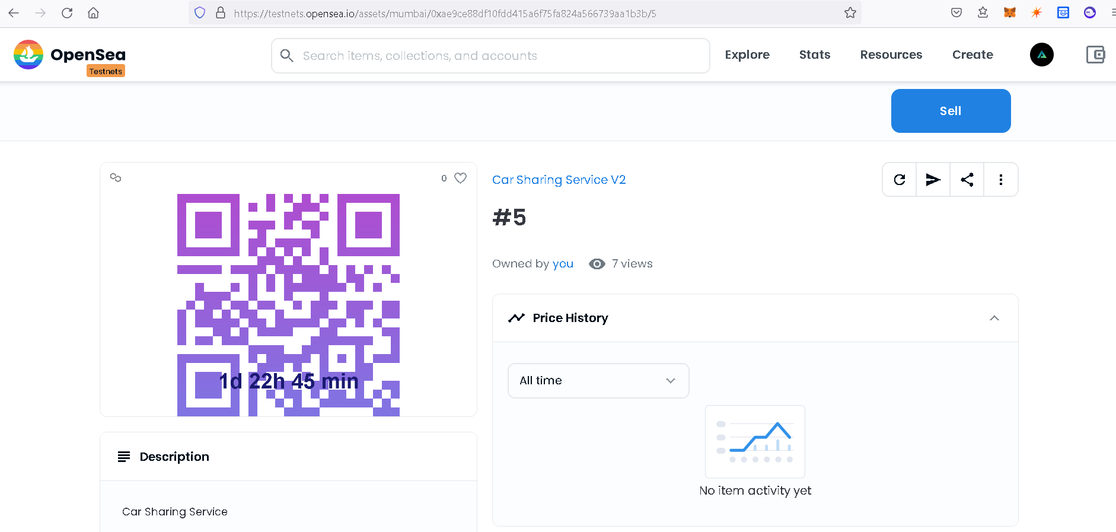
Task: Favorite this item with heart icon
Action: [x=460, y=178]
